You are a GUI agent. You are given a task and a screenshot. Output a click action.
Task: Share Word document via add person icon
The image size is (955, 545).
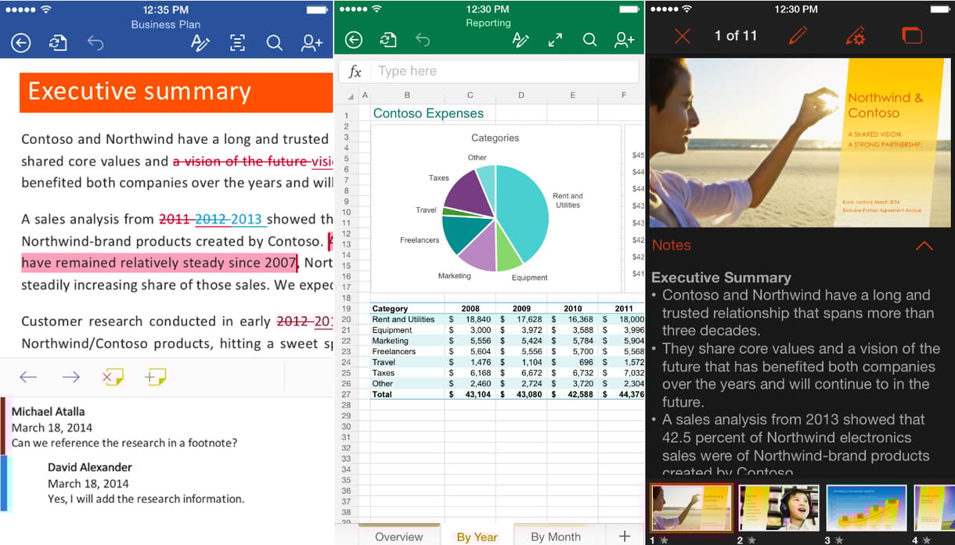(x=312, y=42)
